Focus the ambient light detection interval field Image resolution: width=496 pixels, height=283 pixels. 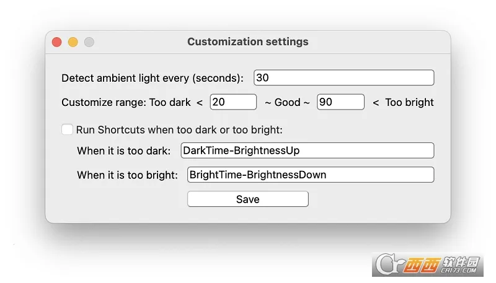coord(343,78)
